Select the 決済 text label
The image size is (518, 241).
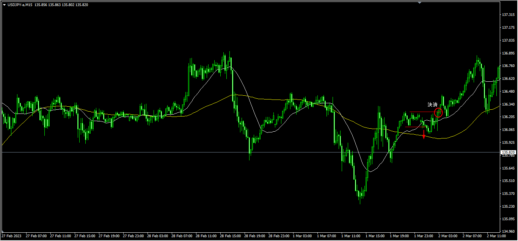[x=432, y=104]
